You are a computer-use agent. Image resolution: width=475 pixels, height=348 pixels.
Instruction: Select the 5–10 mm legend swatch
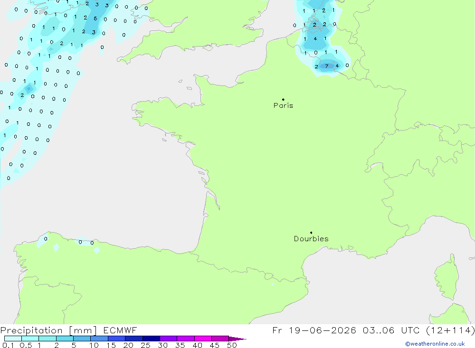pyautogui.click(x=82, y=339)
